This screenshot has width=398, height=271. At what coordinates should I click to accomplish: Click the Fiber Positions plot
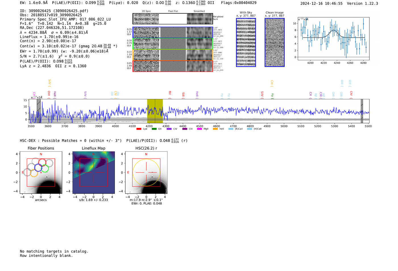[41, 173]
